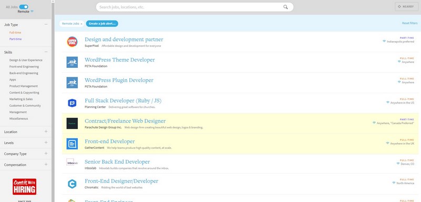Click the search magnifier icon
This screenshot has height=202, width=421.
pyautogui.click(x=285, y=7)
